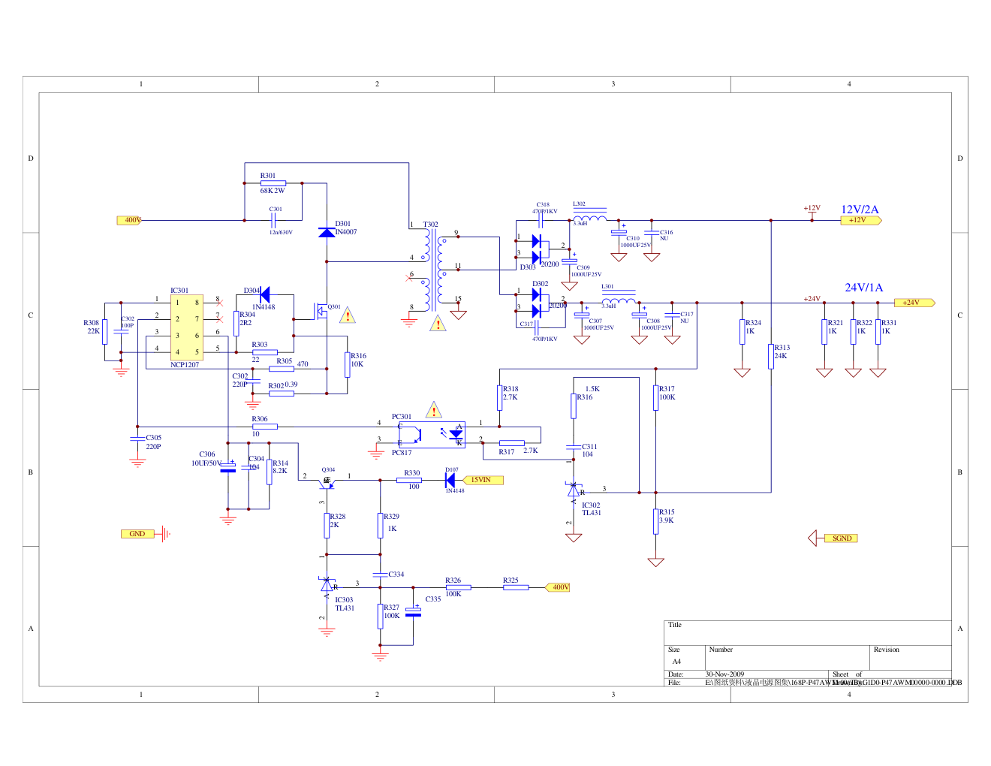Click the yellow +24V output port
This screenshot has width=991, height=766.
[x=915, y=303]
